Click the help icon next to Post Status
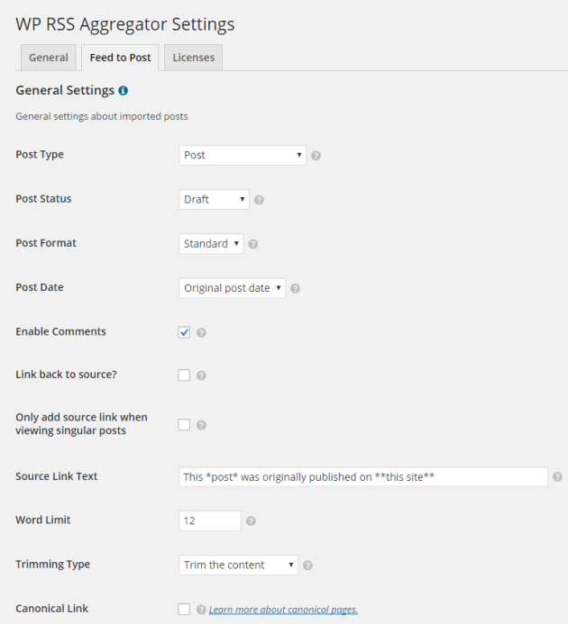The width and height of the screenshot is (568, 624). (x=259, y=200)
